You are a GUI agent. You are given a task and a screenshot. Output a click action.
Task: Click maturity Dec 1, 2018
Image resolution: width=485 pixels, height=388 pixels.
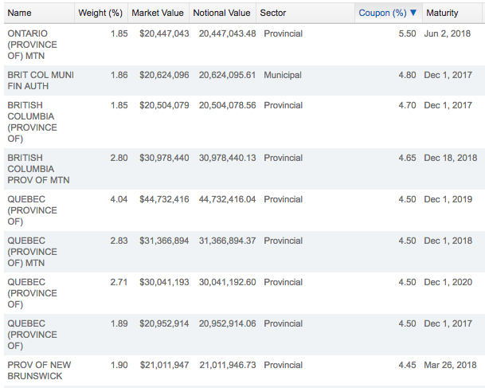coord(448,241)
